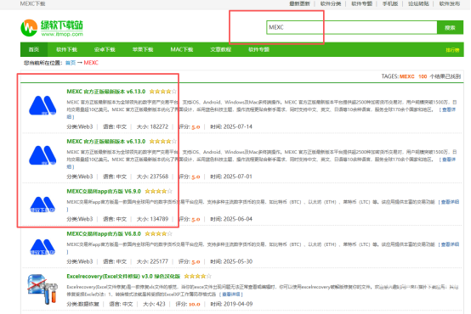The width and height of the screenshot is (471, 314).
Task: Open the MEXC V6.9.0 app thumbnail
Action: pos(43,205)
